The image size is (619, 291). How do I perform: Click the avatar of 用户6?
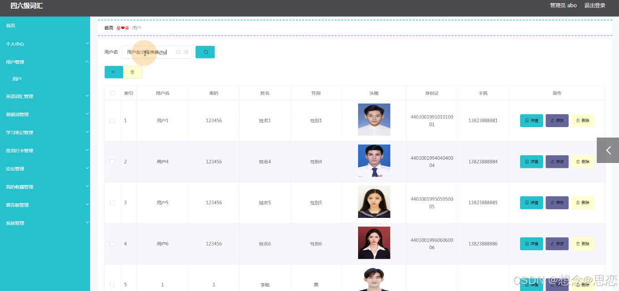point(374,243)
